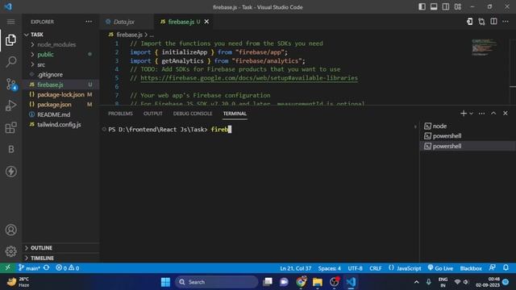Click Blackbox in status bar

click(x=471, y=268)
